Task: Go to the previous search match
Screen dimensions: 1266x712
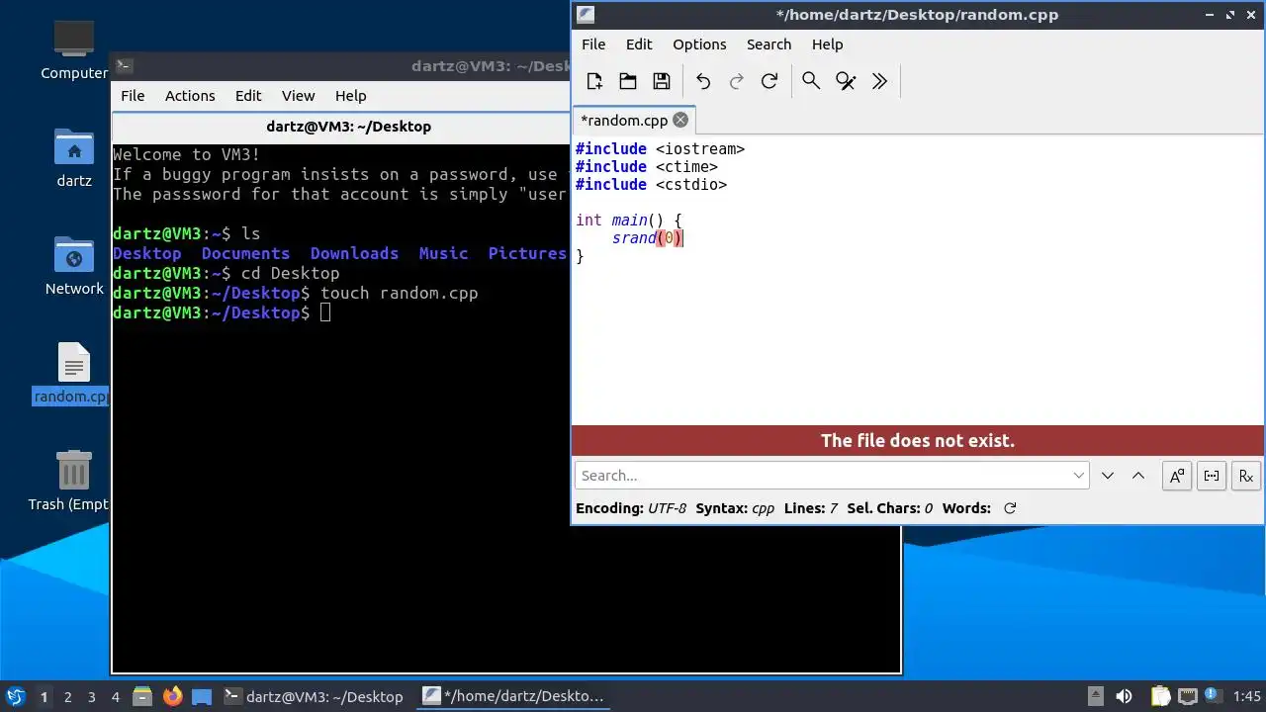Action: tap(1138, 476)
